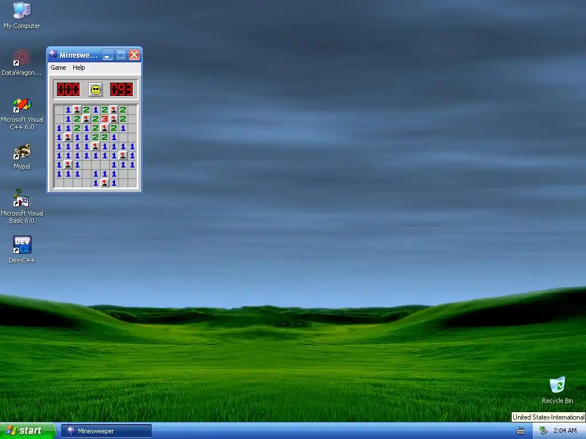Viewport: 586px width, 439px height.
Task: Click the keyboard language bar icon in taskbar
Action: (x=521, y=431)
